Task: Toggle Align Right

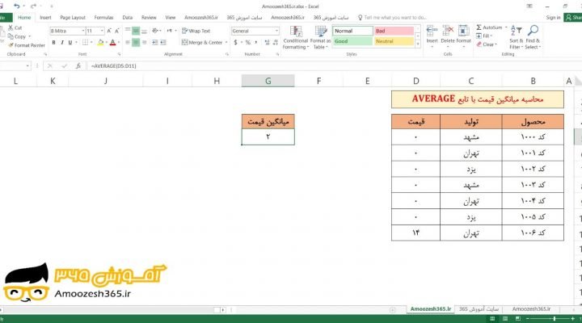Action: [144, 42]
